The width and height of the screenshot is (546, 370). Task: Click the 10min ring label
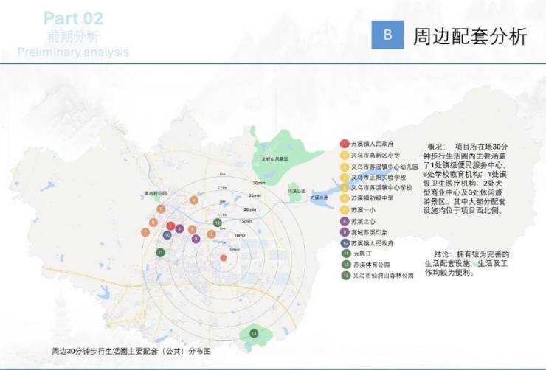click(x=241, y=236)
